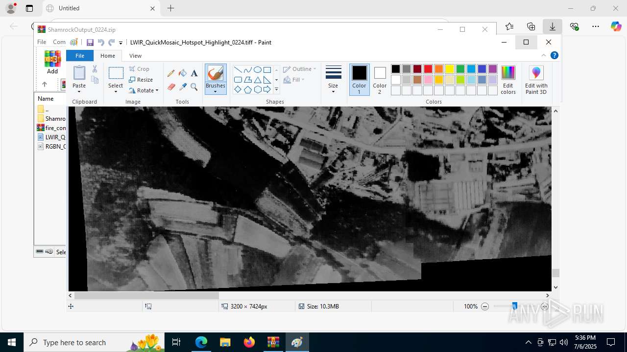Viewport: 627px width, 352px height.
Task: Select the Rounded rectangle shape
Action: (x=238, y=80)
